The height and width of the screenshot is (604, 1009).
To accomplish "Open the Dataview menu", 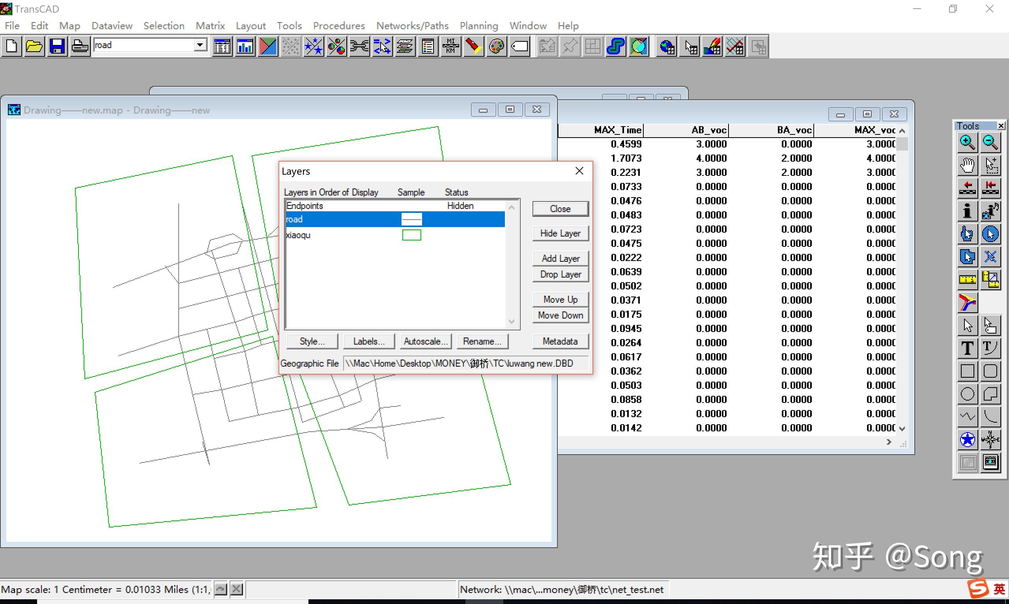I will coord(112,26).
